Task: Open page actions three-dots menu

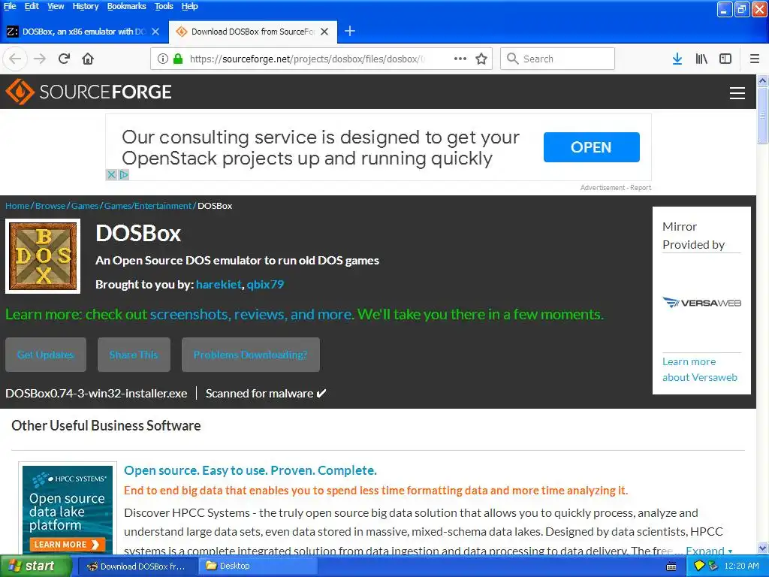Action: [x=460, y=59]
